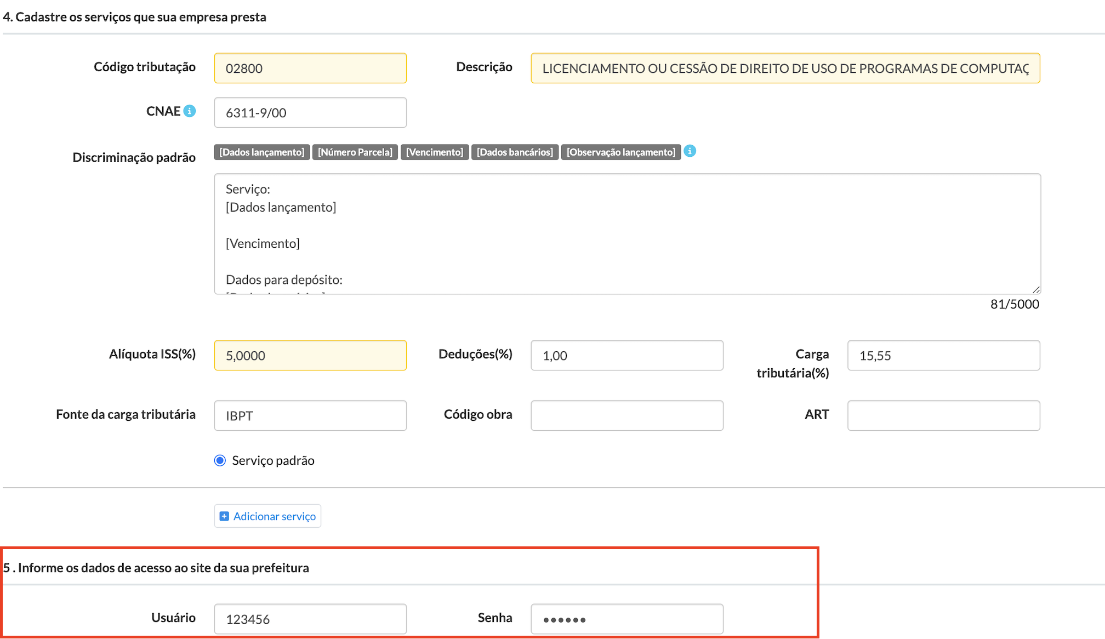The image size is (1105, 639).
Task: Click the Carga tributária(%) field
Action: point(943,356)
